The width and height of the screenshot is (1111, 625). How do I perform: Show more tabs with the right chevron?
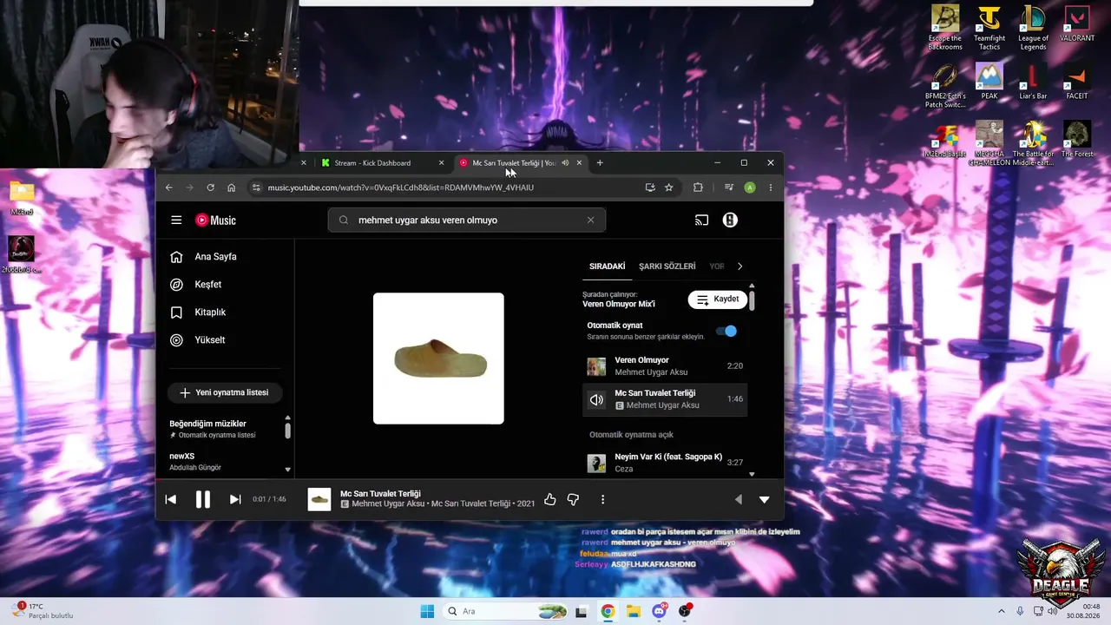[x=740, y=266]
